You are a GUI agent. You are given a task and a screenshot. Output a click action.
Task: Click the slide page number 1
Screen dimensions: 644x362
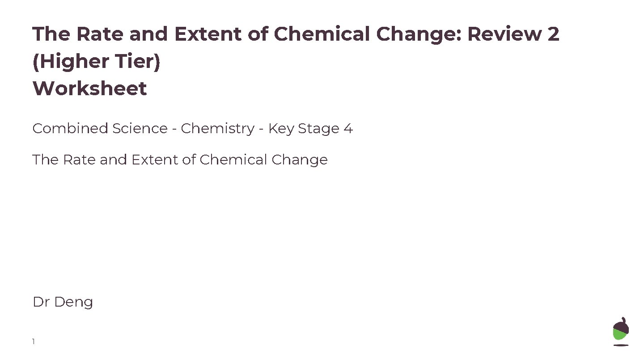tap(34, 342)
